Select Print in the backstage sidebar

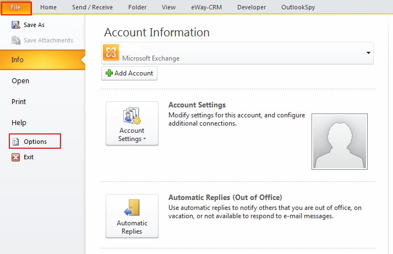tap(19, 101)
